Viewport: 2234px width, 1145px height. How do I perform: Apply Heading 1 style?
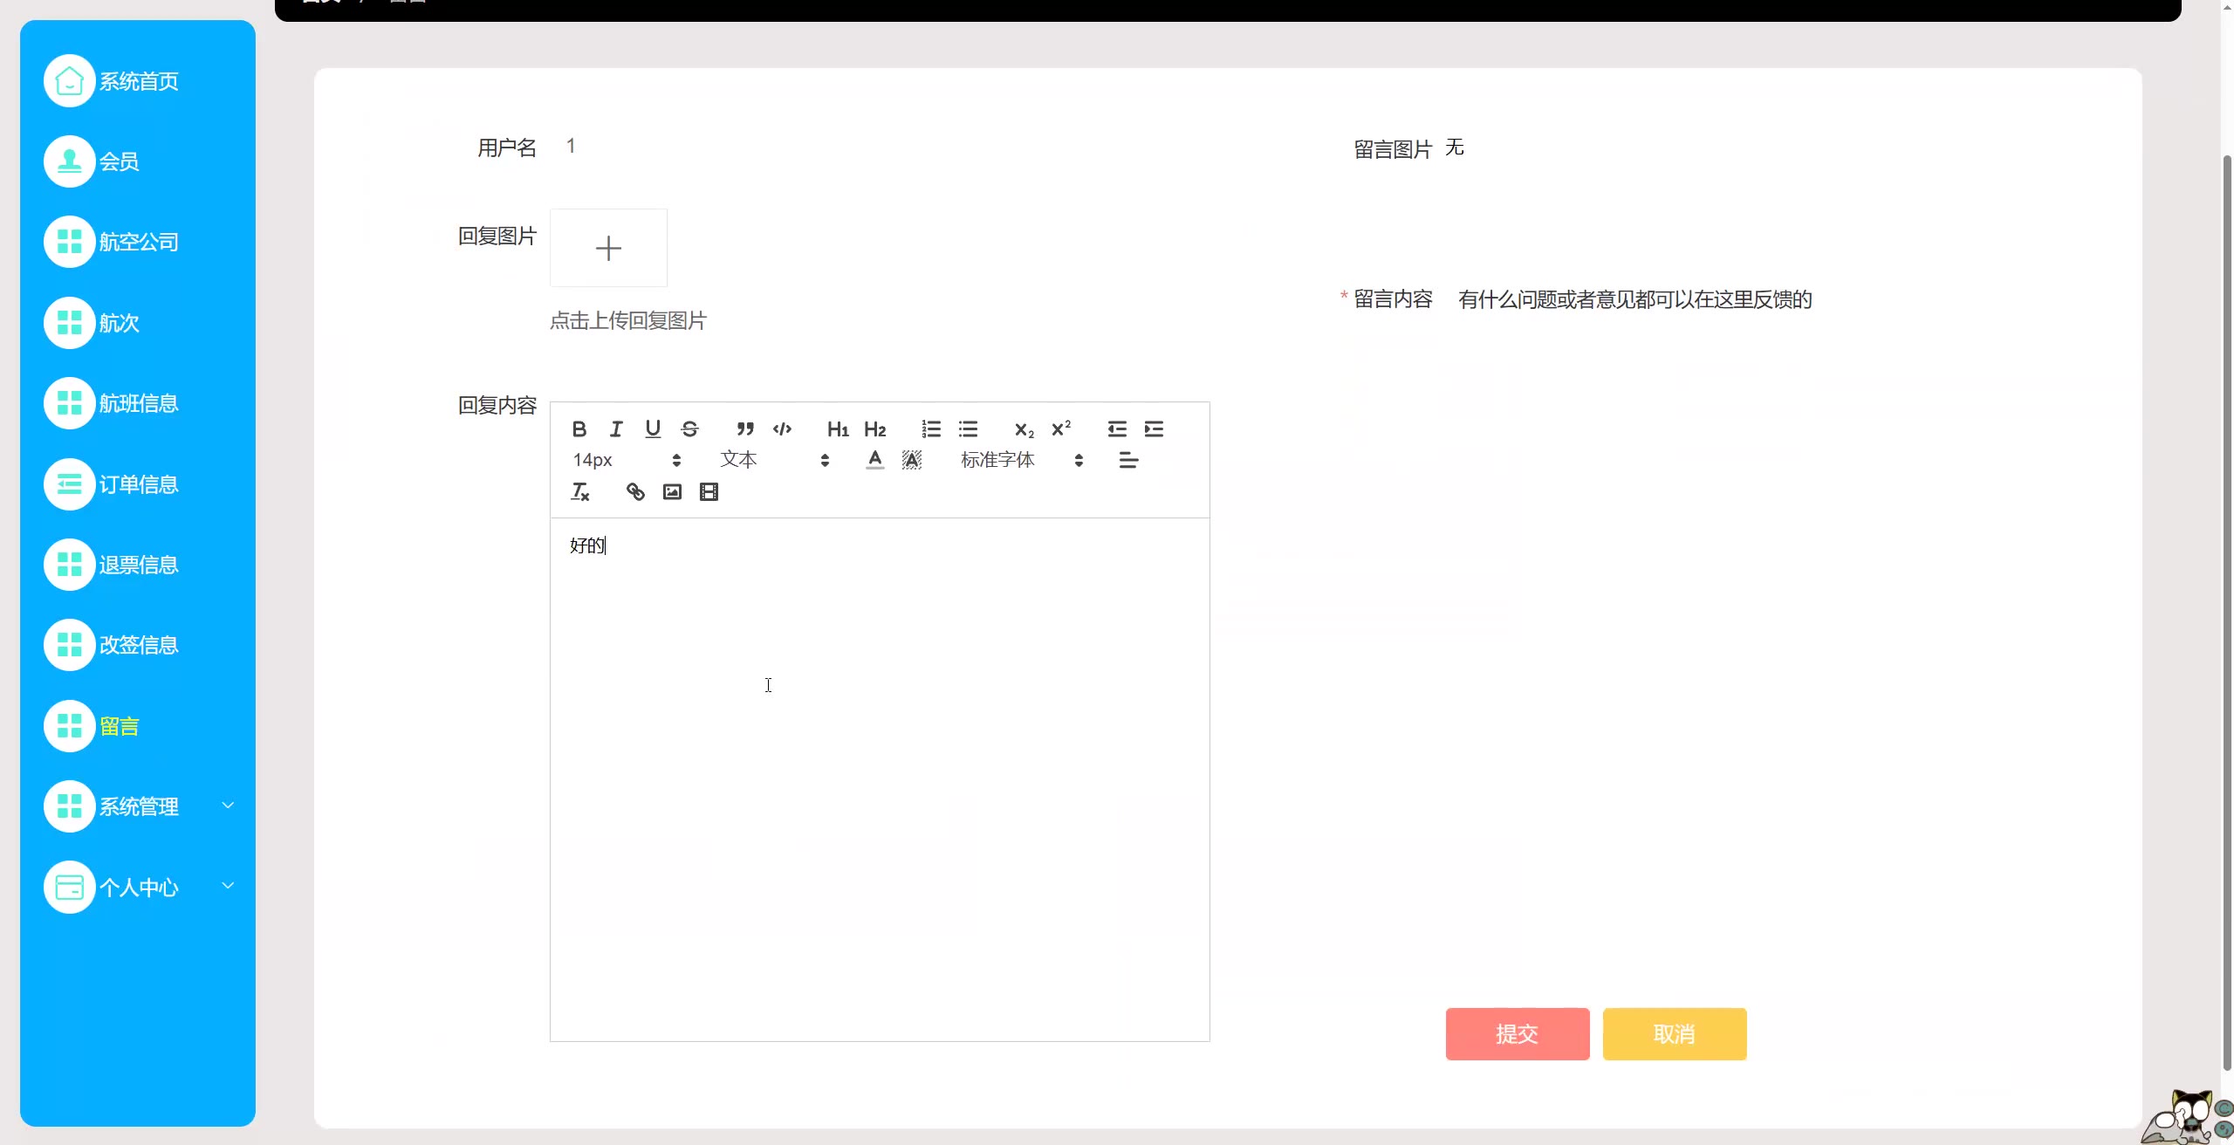[x=838, y=429]
